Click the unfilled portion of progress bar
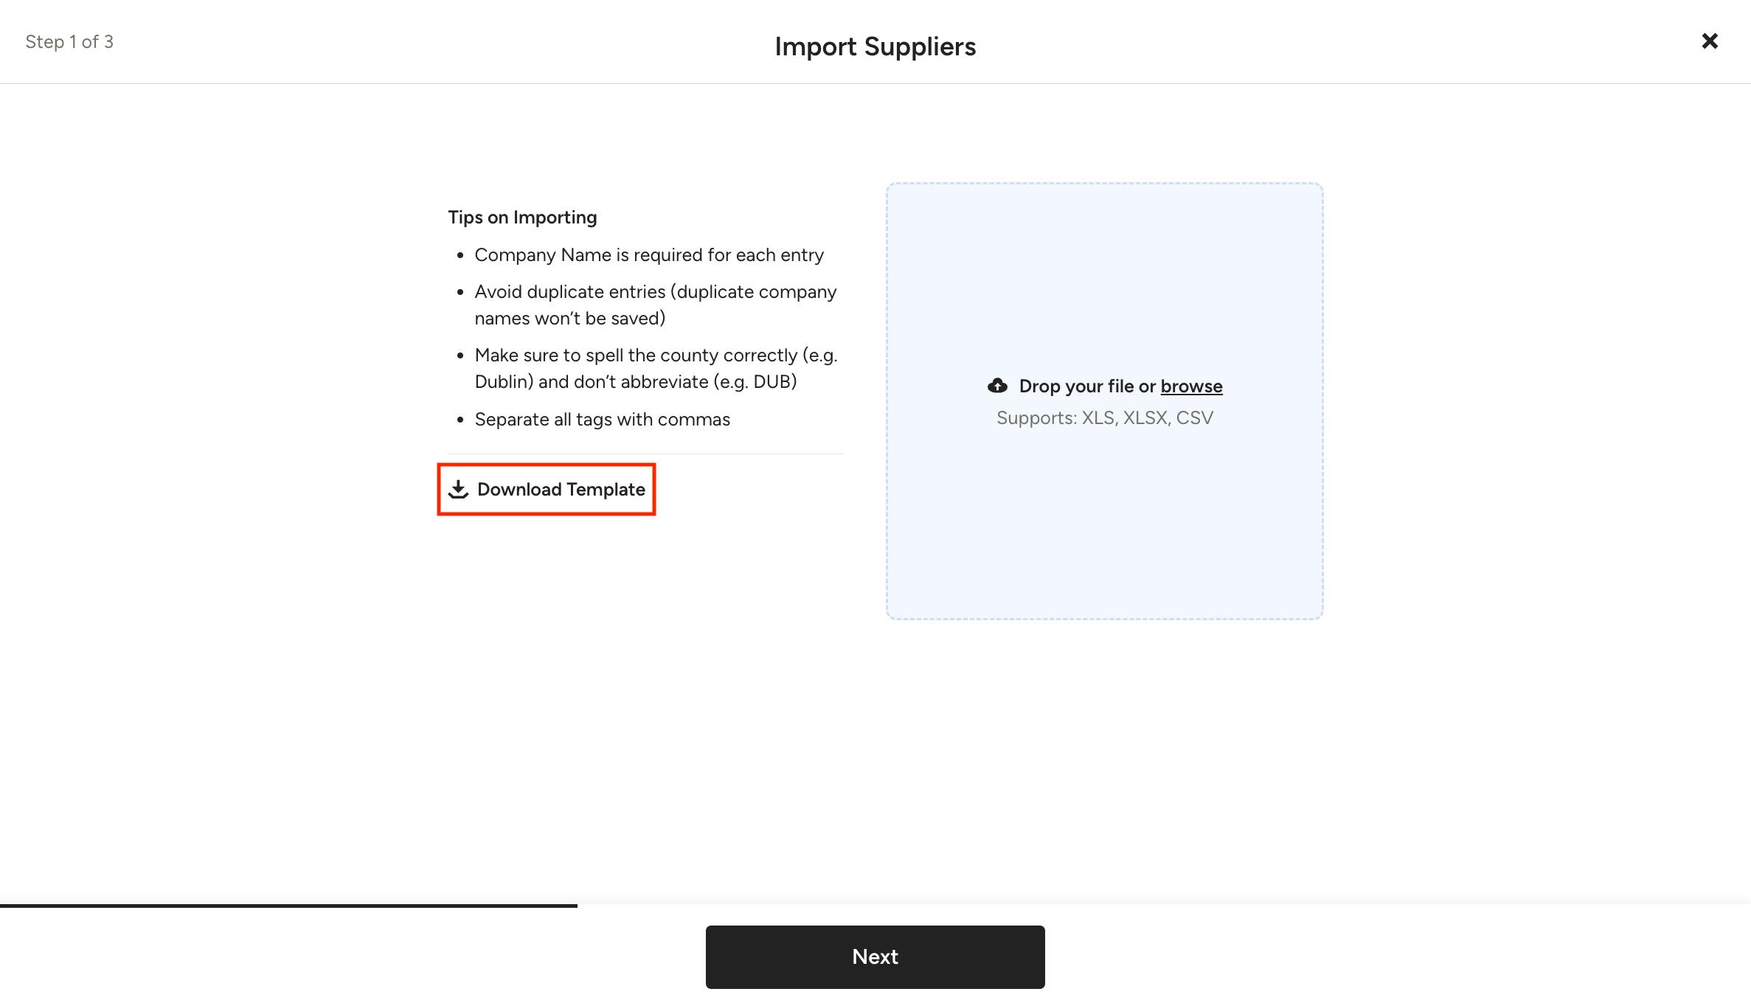This screenshot has height=1000, width=1751. tap(1164, 906)
